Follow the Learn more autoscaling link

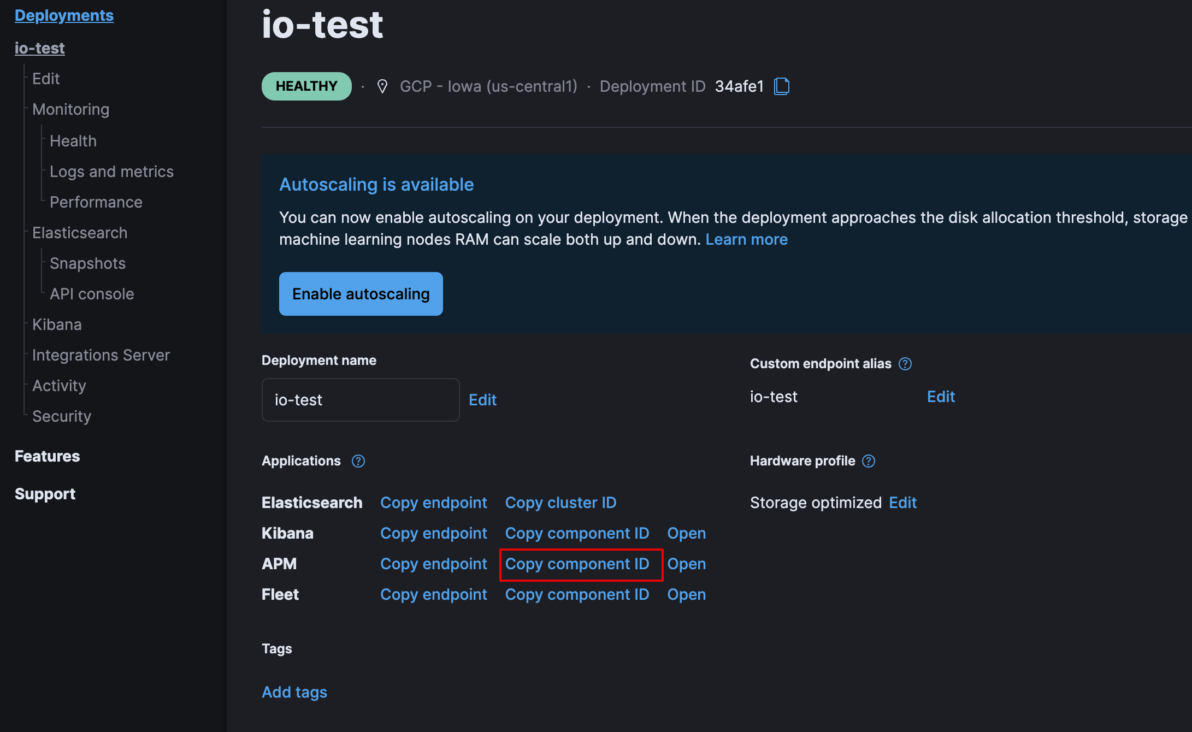coord(746,239)
